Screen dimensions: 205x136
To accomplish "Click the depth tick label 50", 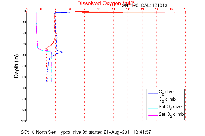I will point(24,66).
